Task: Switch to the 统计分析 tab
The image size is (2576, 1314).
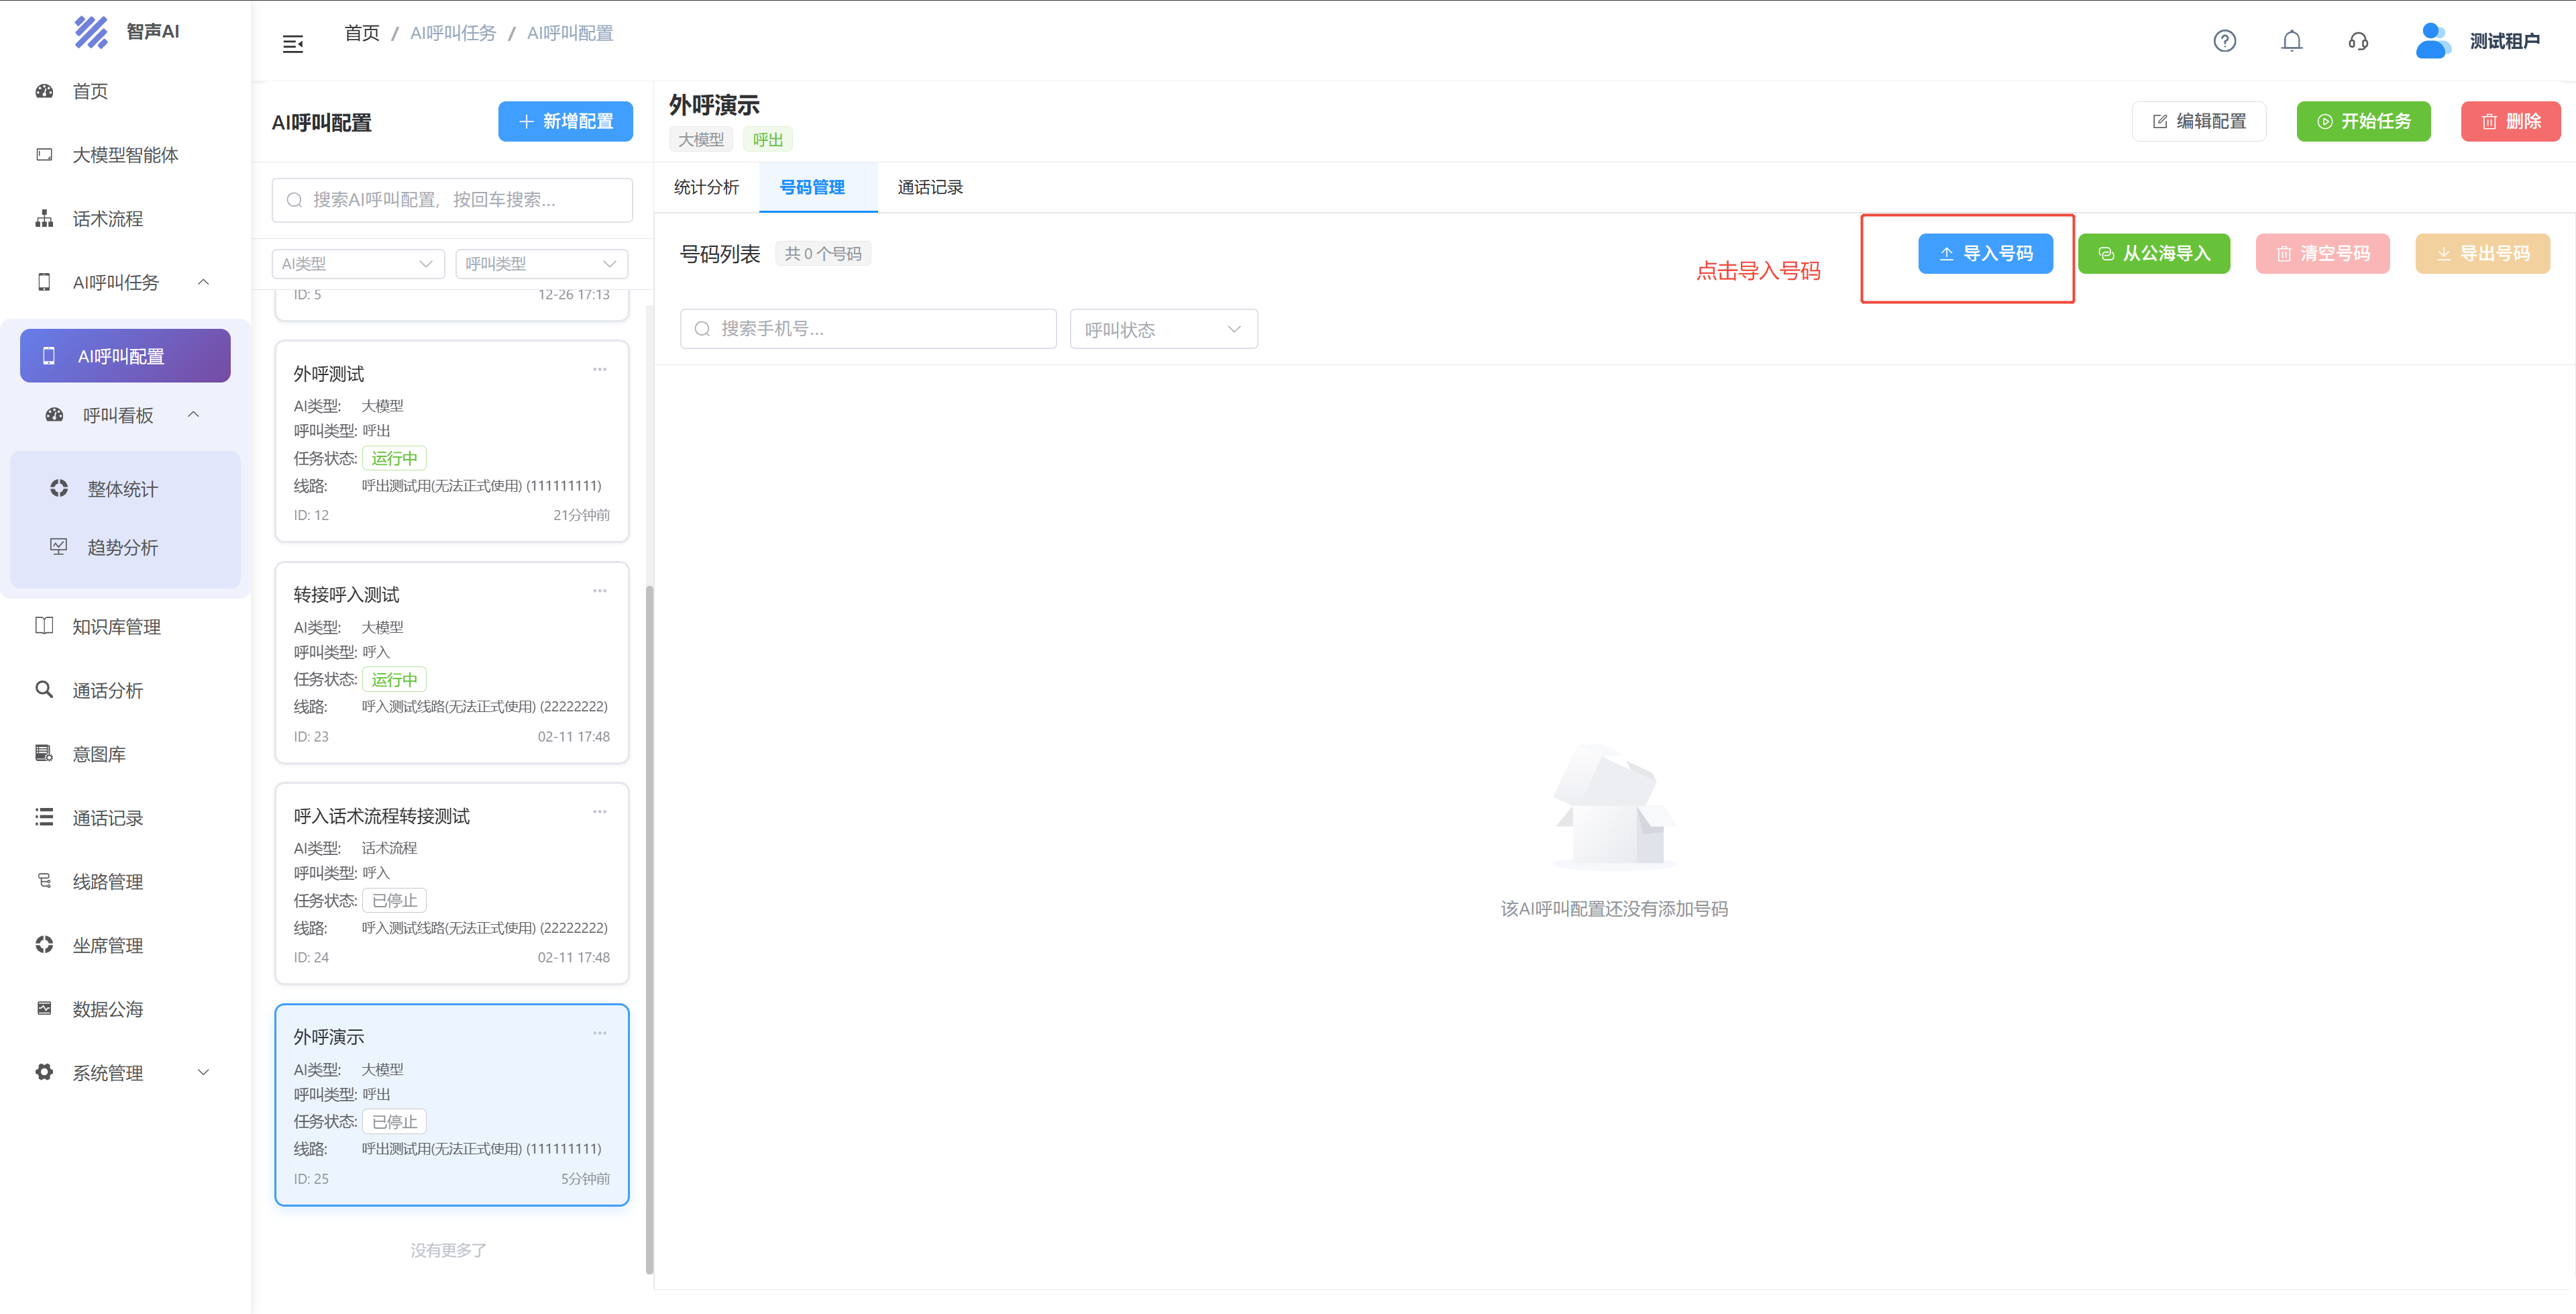Action: tap(706, 187)
